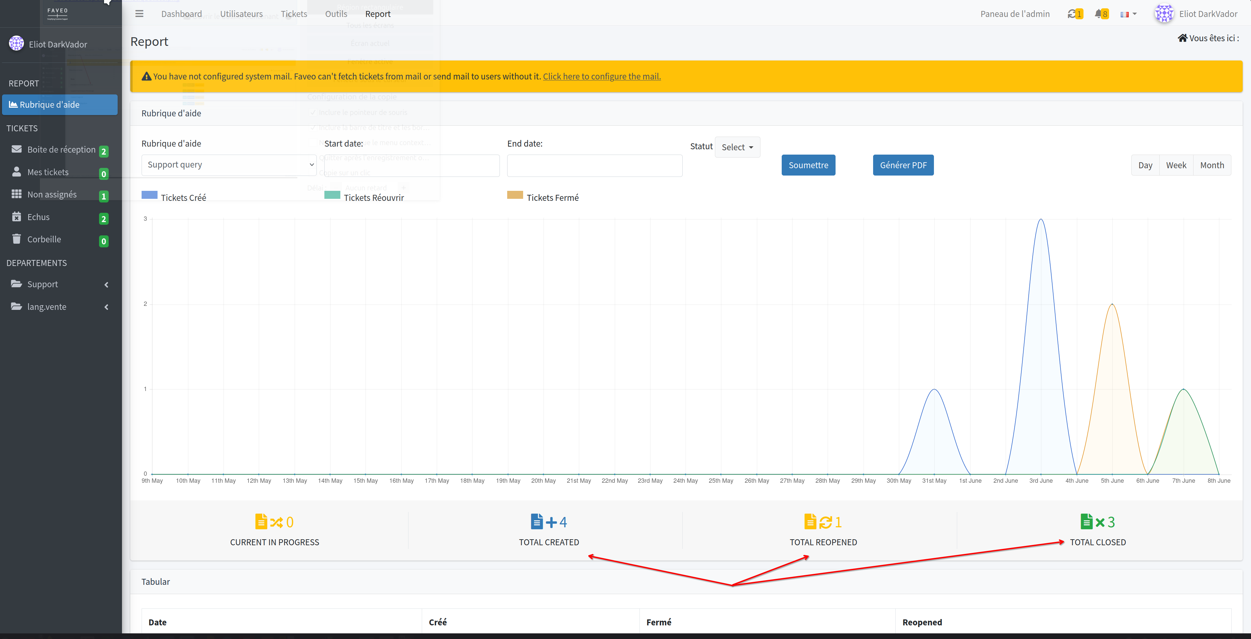Toggle Tickets Fermé legend series
This screenshot has width=1251, height=639.
[543, 197]
